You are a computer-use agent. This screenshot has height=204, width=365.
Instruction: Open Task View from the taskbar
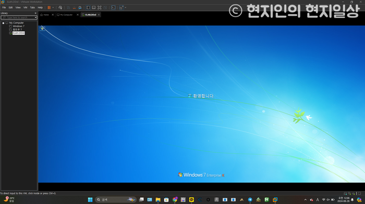pyautogui.click(x=141, y=200)
